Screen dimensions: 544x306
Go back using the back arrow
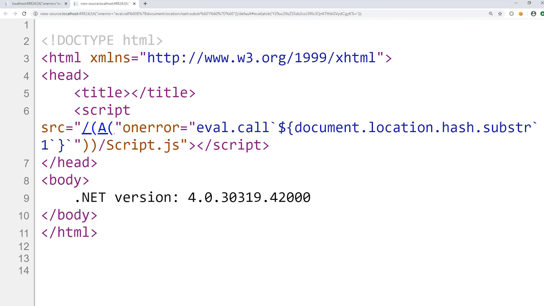point(6,14)
